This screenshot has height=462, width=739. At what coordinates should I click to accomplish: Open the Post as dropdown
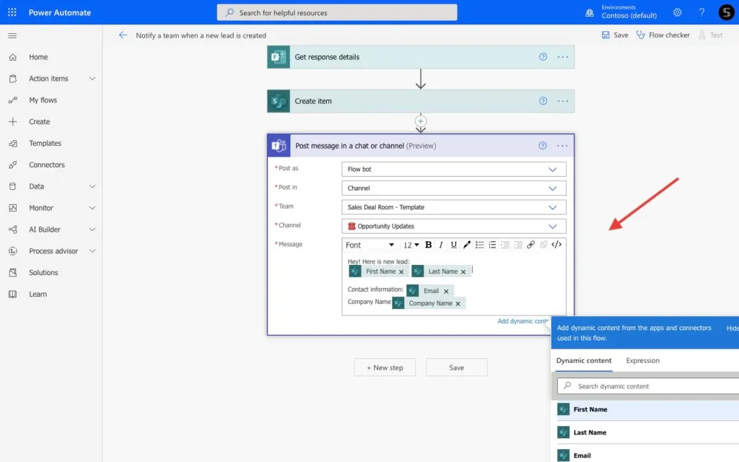click(454, 169)
